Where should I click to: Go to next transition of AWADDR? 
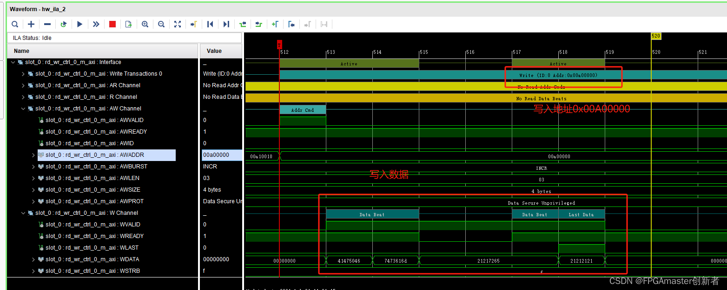pos(258,24)
